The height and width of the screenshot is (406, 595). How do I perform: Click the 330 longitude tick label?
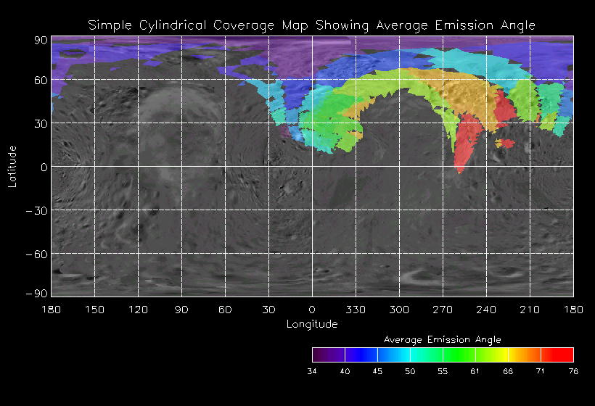click(356, 310)
